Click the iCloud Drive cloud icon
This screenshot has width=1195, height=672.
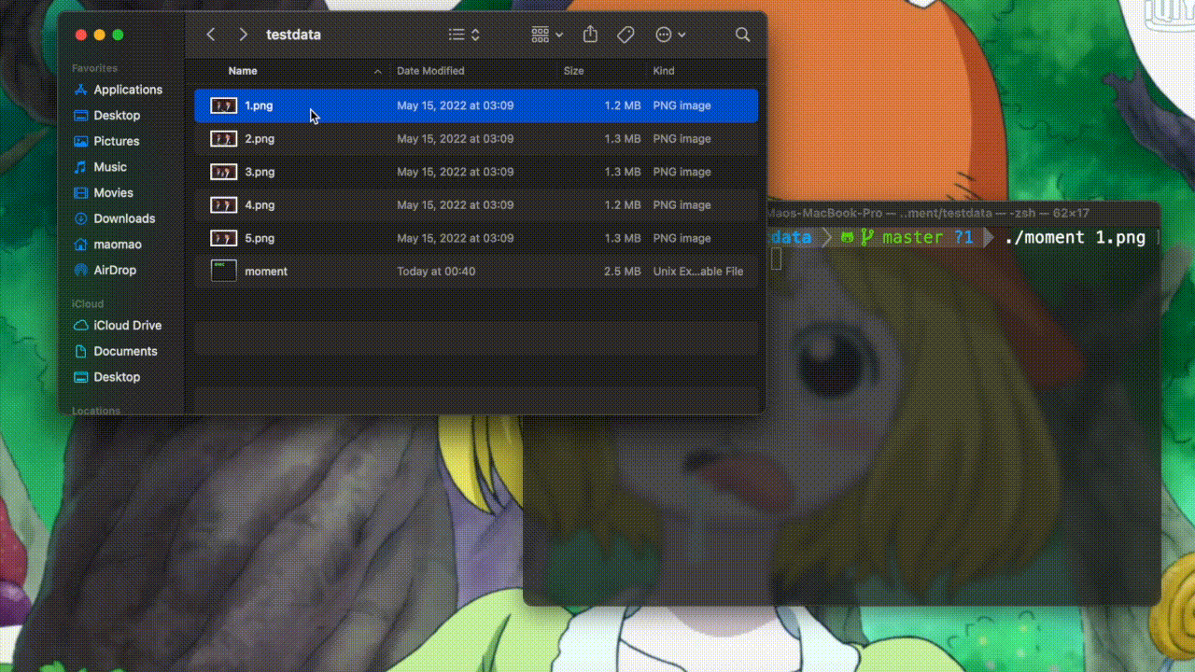click(x=81, y=326)
